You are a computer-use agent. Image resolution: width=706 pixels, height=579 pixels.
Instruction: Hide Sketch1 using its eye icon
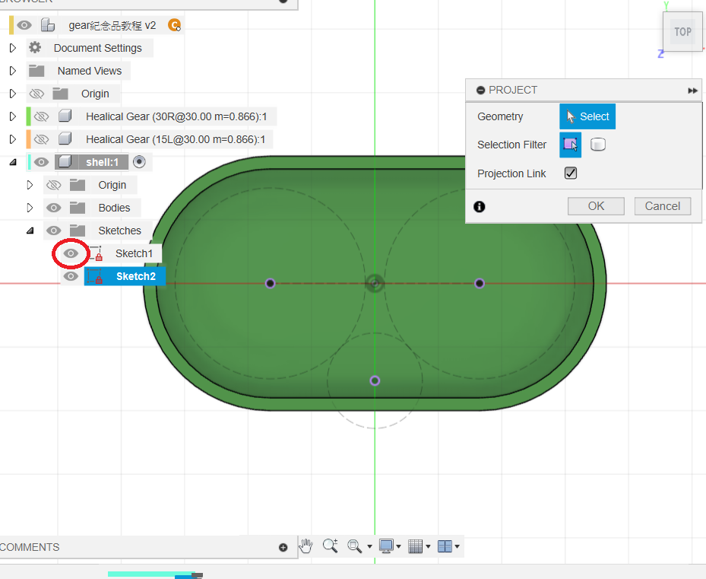71,253
